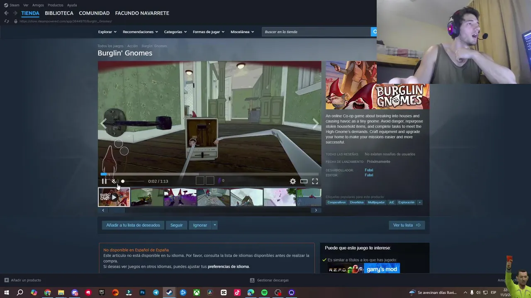Select the green room screenshot thumbnail

tap(147, 197)
